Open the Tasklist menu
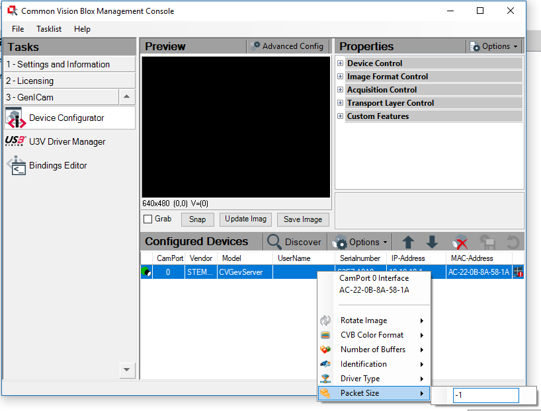This screenshot has width=541, height=411. (x=49, y=29)
